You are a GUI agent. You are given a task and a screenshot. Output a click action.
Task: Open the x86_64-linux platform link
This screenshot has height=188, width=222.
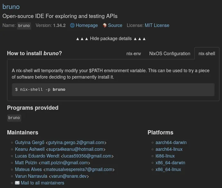pos(168,169)
